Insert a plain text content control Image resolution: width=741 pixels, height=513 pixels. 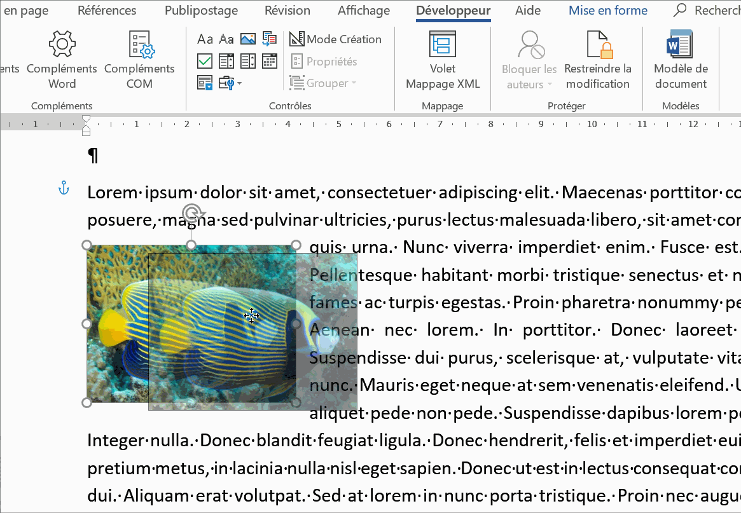(x=226, y=39)
